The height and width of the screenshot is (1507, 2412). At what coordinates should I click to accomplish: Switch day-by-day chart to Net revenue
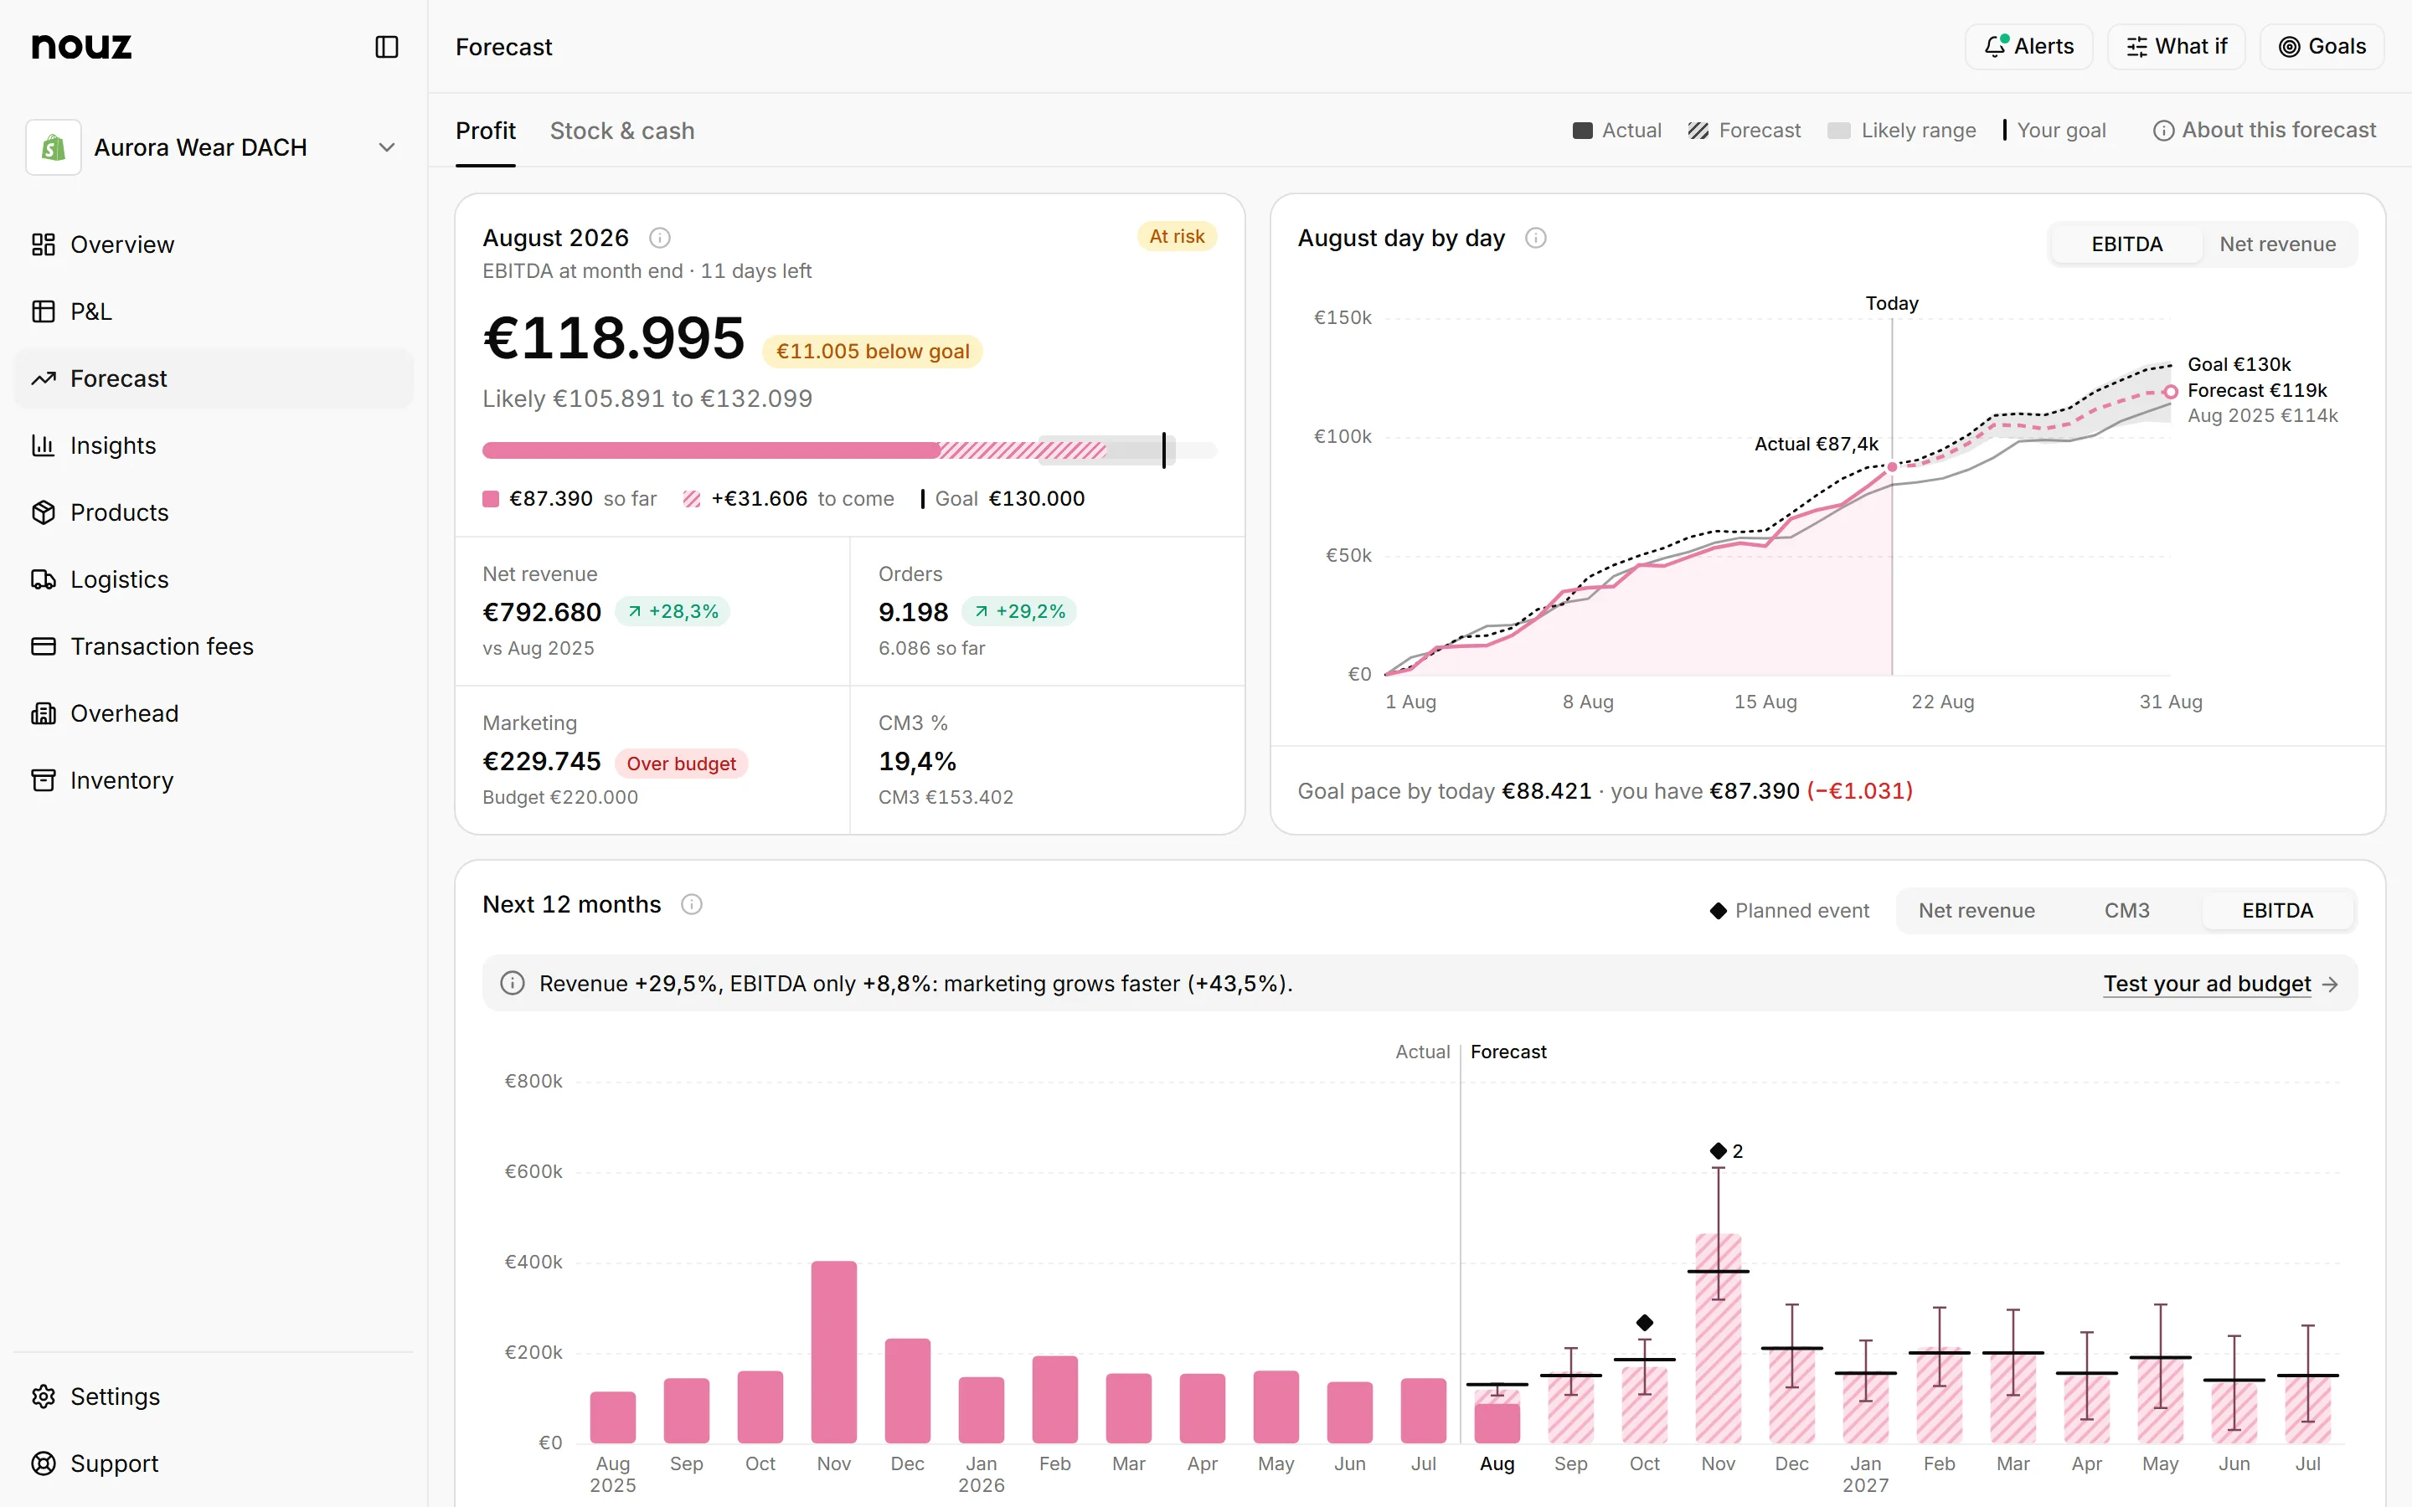(x=2277, y=244)
